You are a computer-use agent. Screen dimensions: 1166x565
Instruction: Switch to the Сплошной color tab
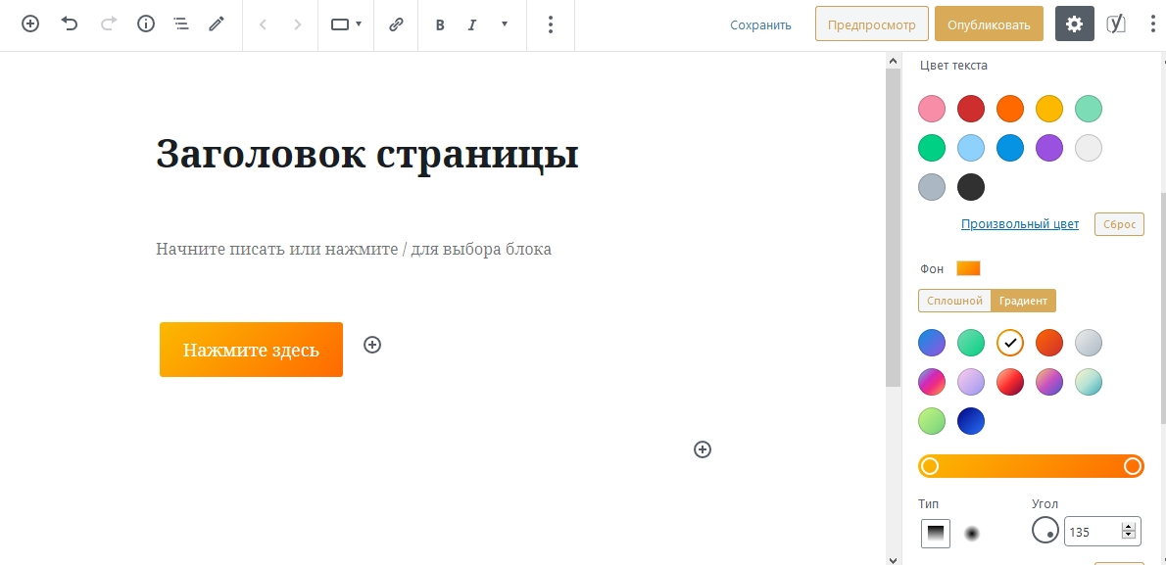pyautogui.click(x=953, y=301)
